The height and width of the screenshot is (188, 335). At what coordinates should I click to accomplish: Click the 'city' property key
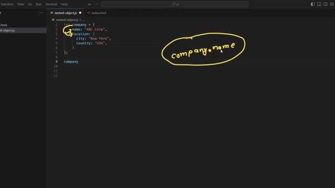click(x=80, y=39)
